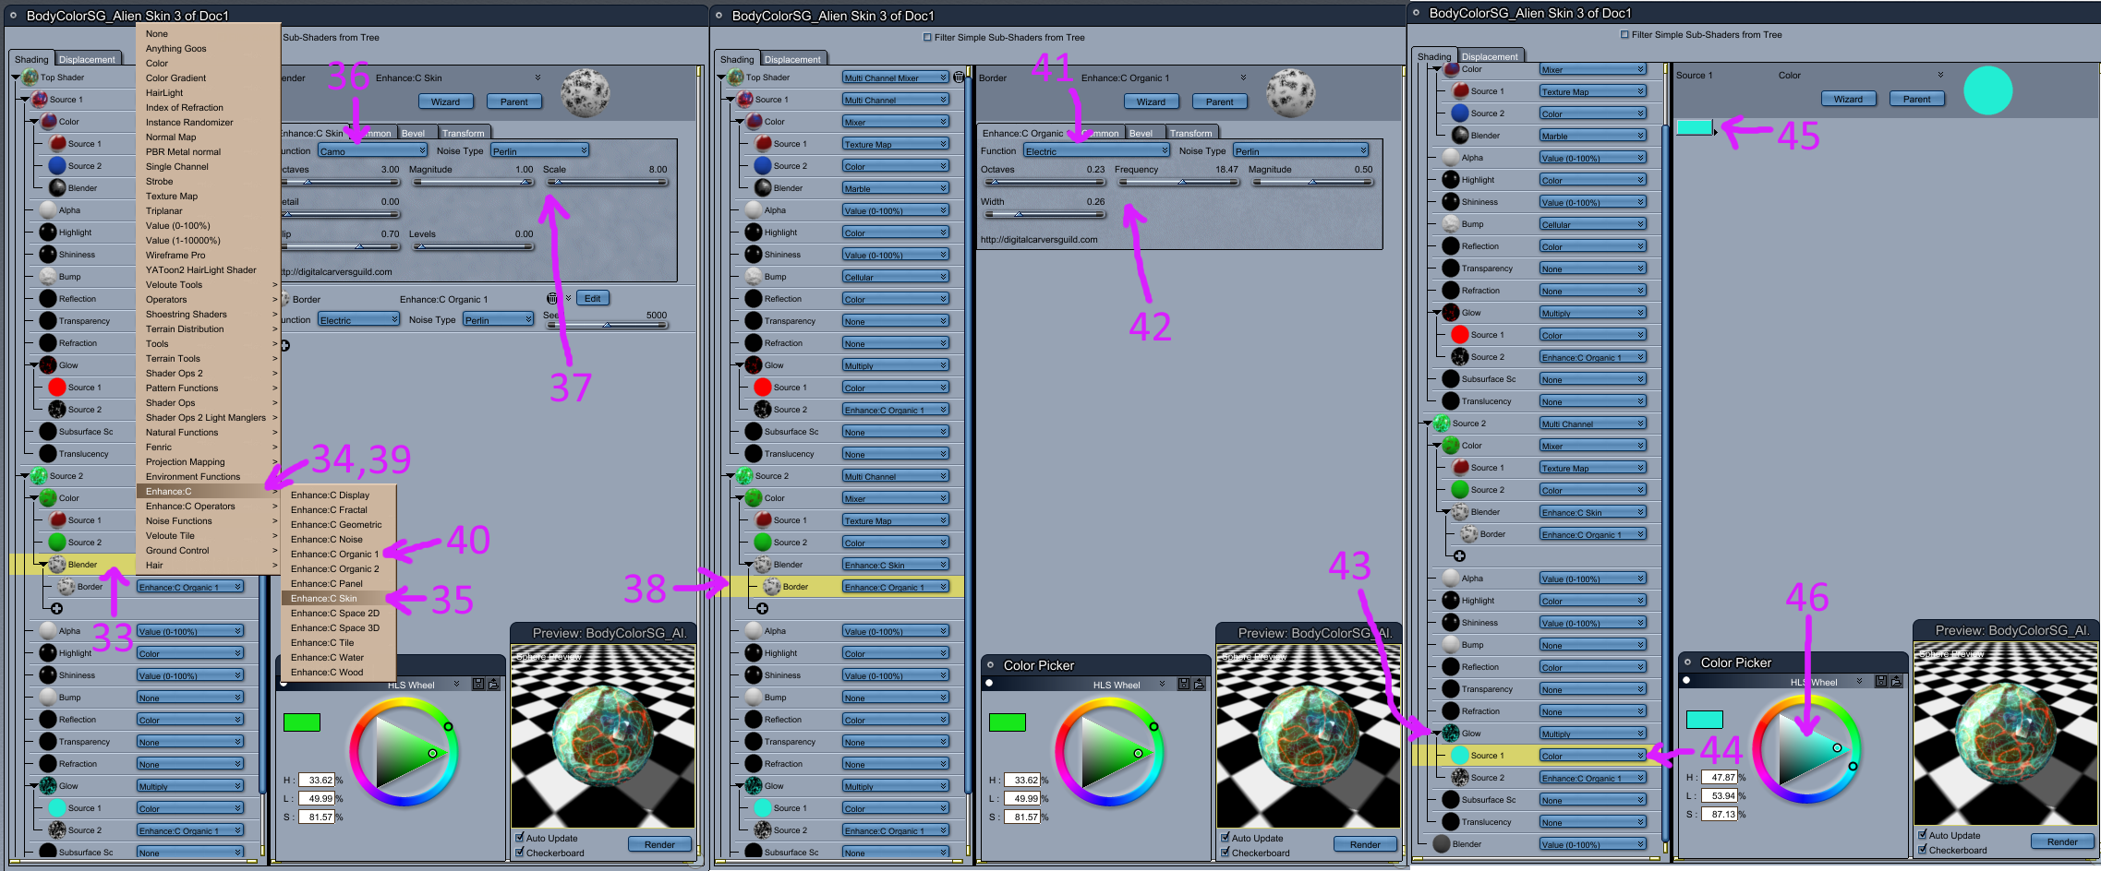Enable Filter Simple Sub-Shaders checkbox in middle window
Image resolution: width=2101 pixels, height=871 pixels.
pos(927,37)
